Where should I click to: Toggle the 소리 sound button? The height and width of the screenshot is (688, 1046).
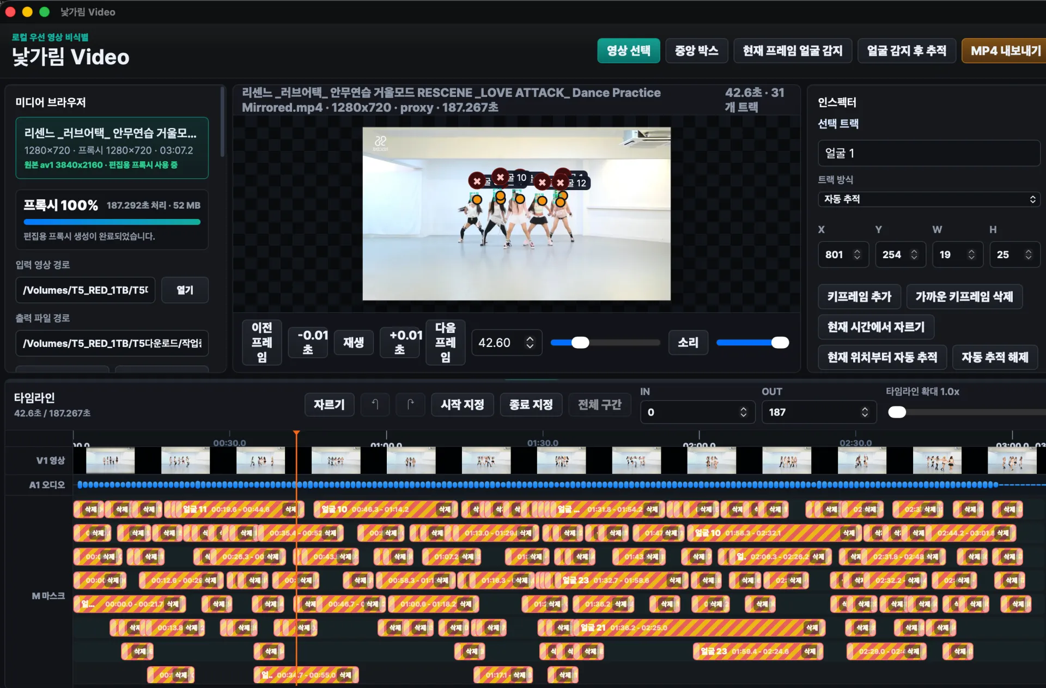click(x=688, y=342)
